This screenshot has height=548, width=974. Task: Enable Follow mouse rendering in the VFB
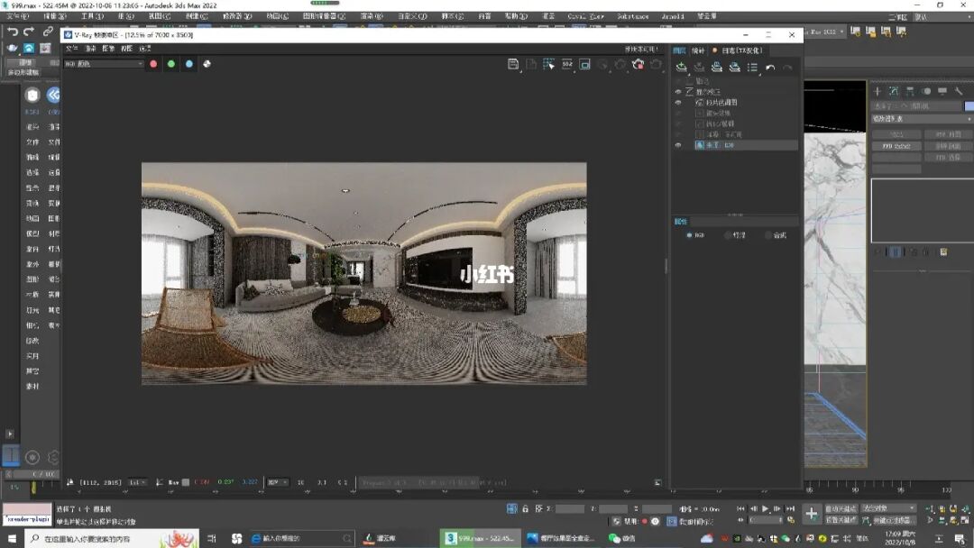549,64
